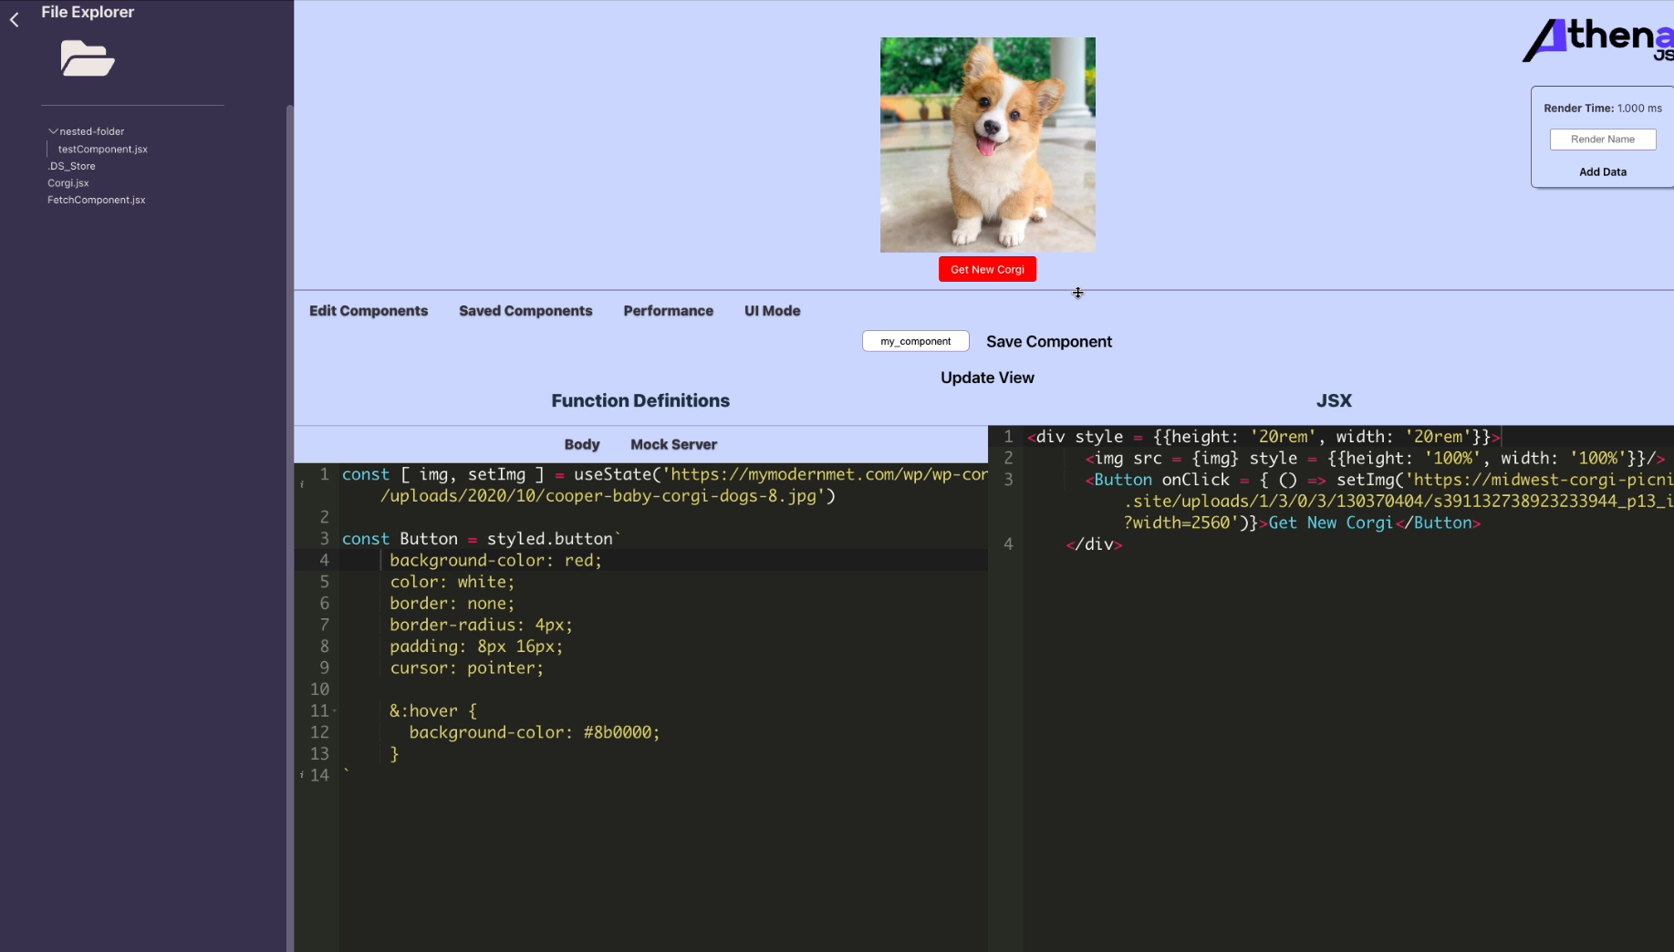Click the 'cursor: pointer;' code line

click(x=466, y=667)
